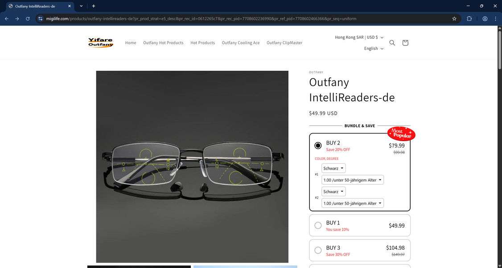Select the BUY 3 bundle
The image size is (502, 268).
318,250
